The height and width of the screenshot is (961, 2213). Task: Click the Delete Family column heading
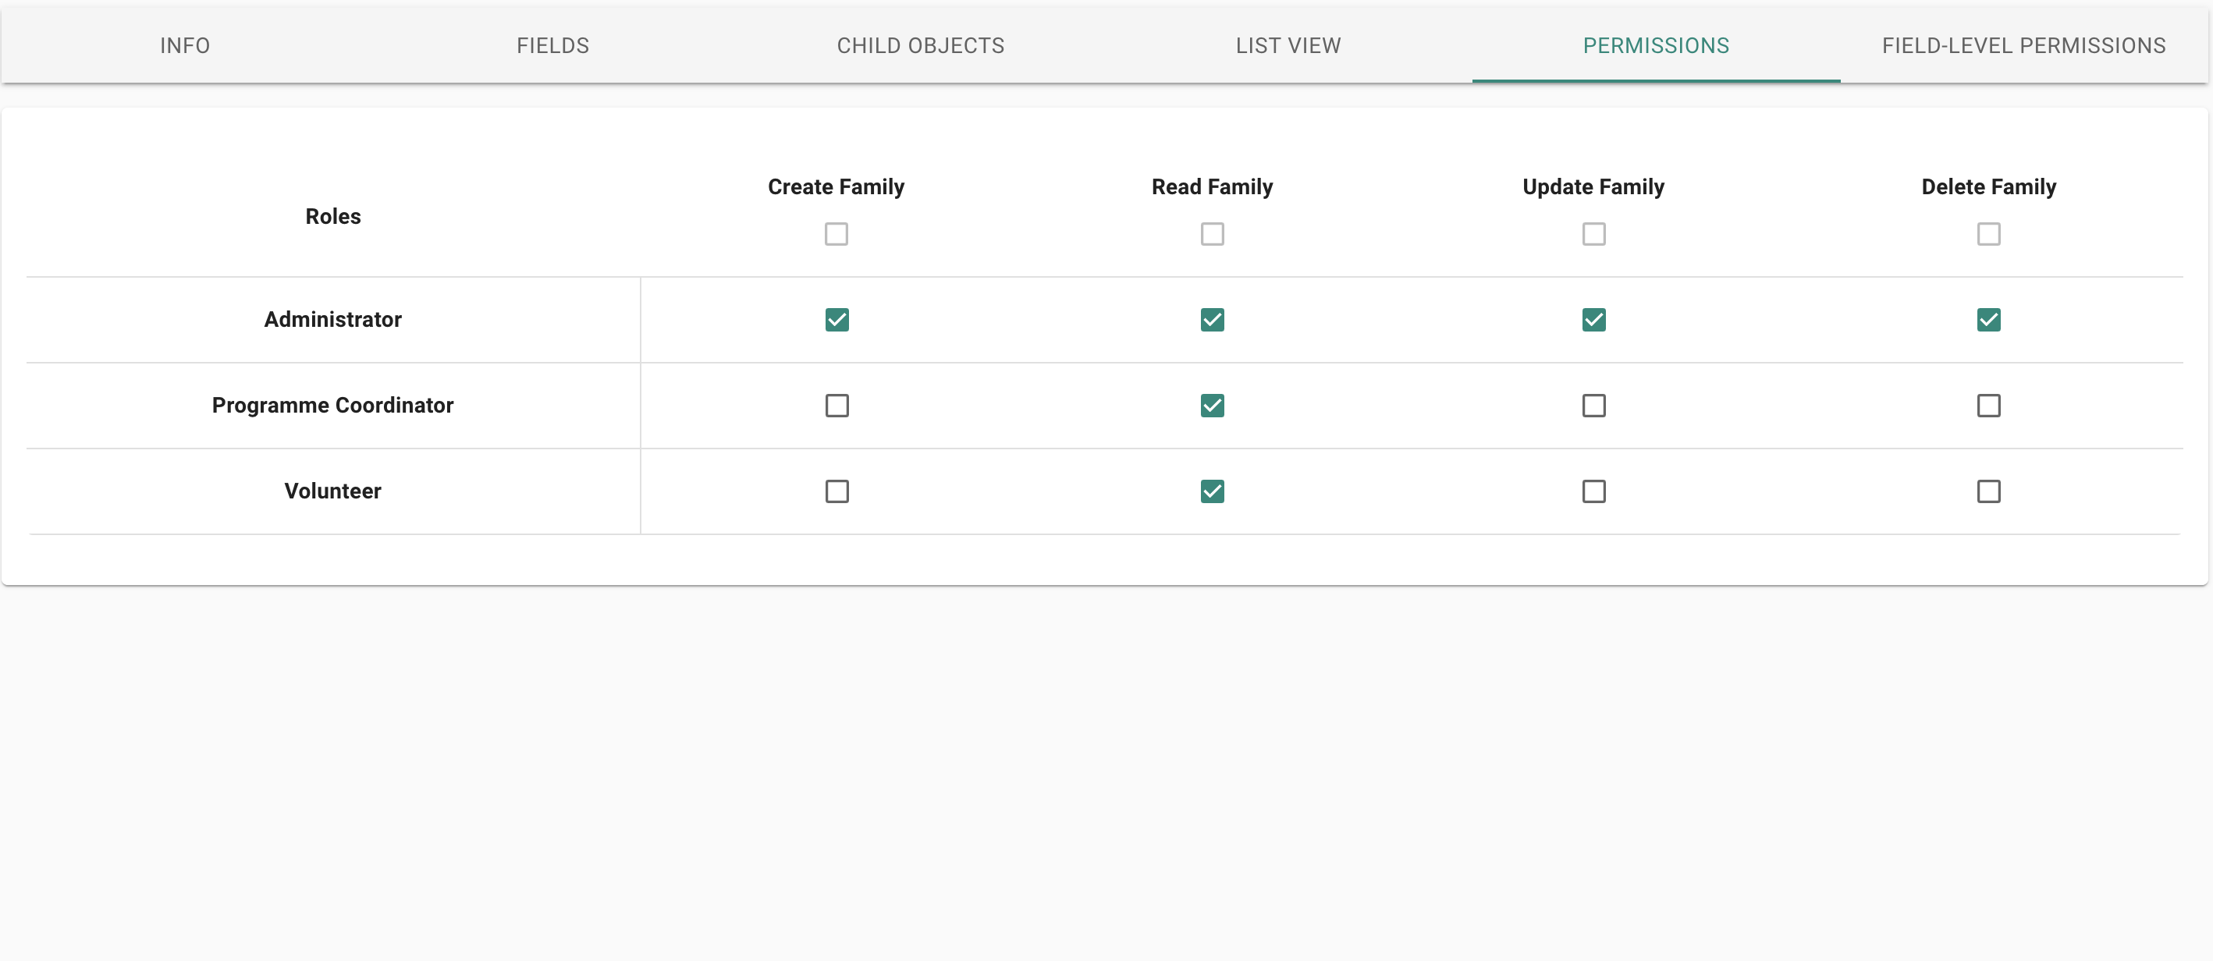pyautogui.click(x=1988, y=187)
